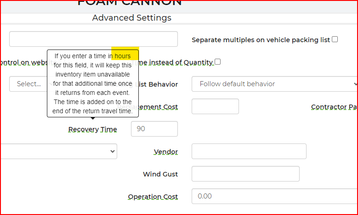Screen dimensions: 358x215
Task: Click the Recovery Time field showing 90
Action: click(x=154, y=129)
